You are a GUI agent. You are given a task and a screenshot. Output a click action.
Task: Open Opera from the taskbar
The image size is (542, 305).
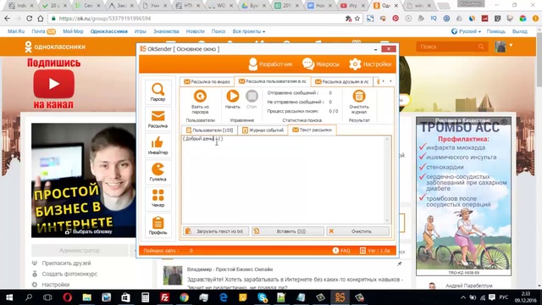click(x=68, y=297)
